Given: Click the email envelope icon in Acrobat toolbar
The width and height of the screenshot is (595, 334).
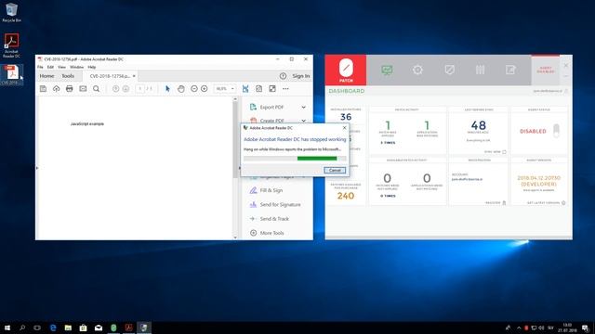Looking at the screenshot, I should [x=83, y=89].
